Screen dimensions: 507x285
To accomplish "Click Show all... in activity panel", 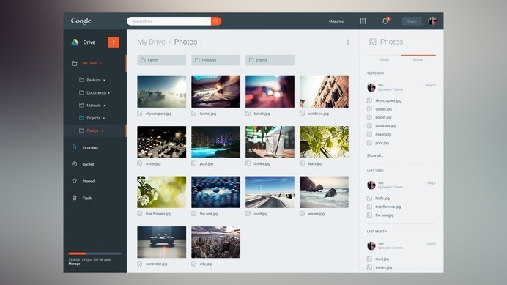I will coord(374,155).
